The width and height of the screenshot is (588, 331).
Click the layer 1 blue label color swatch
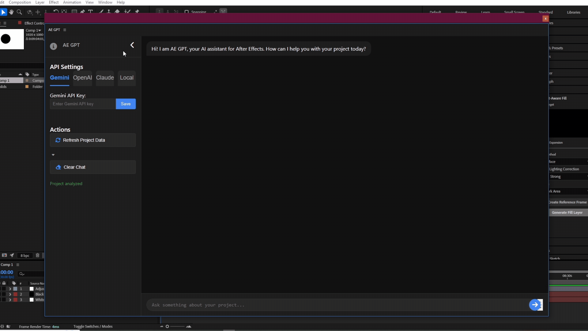[15, 289]
